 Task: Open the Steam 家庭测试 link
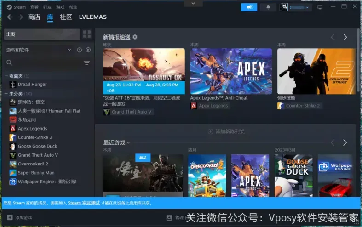coord(84,203)
